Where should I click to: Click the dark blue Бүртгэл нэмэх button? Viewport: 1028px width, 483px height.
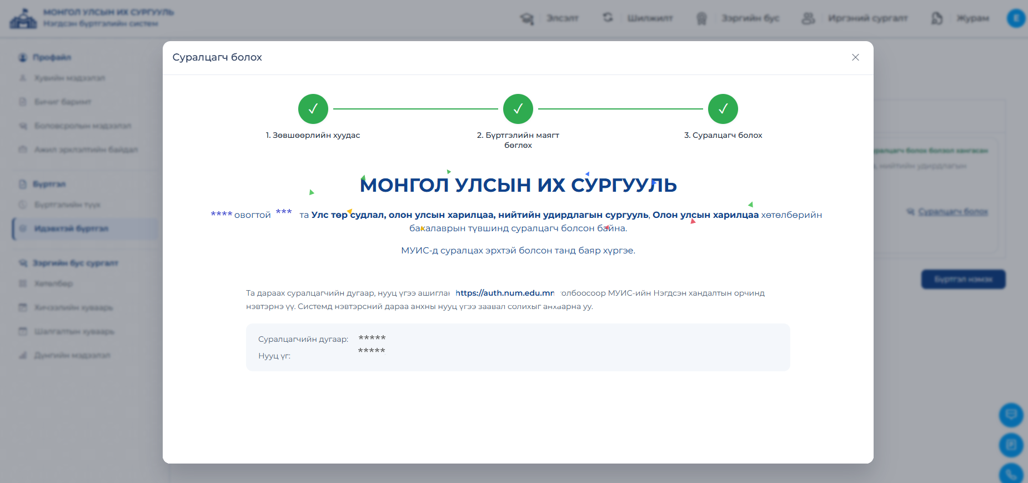point(964,279)
